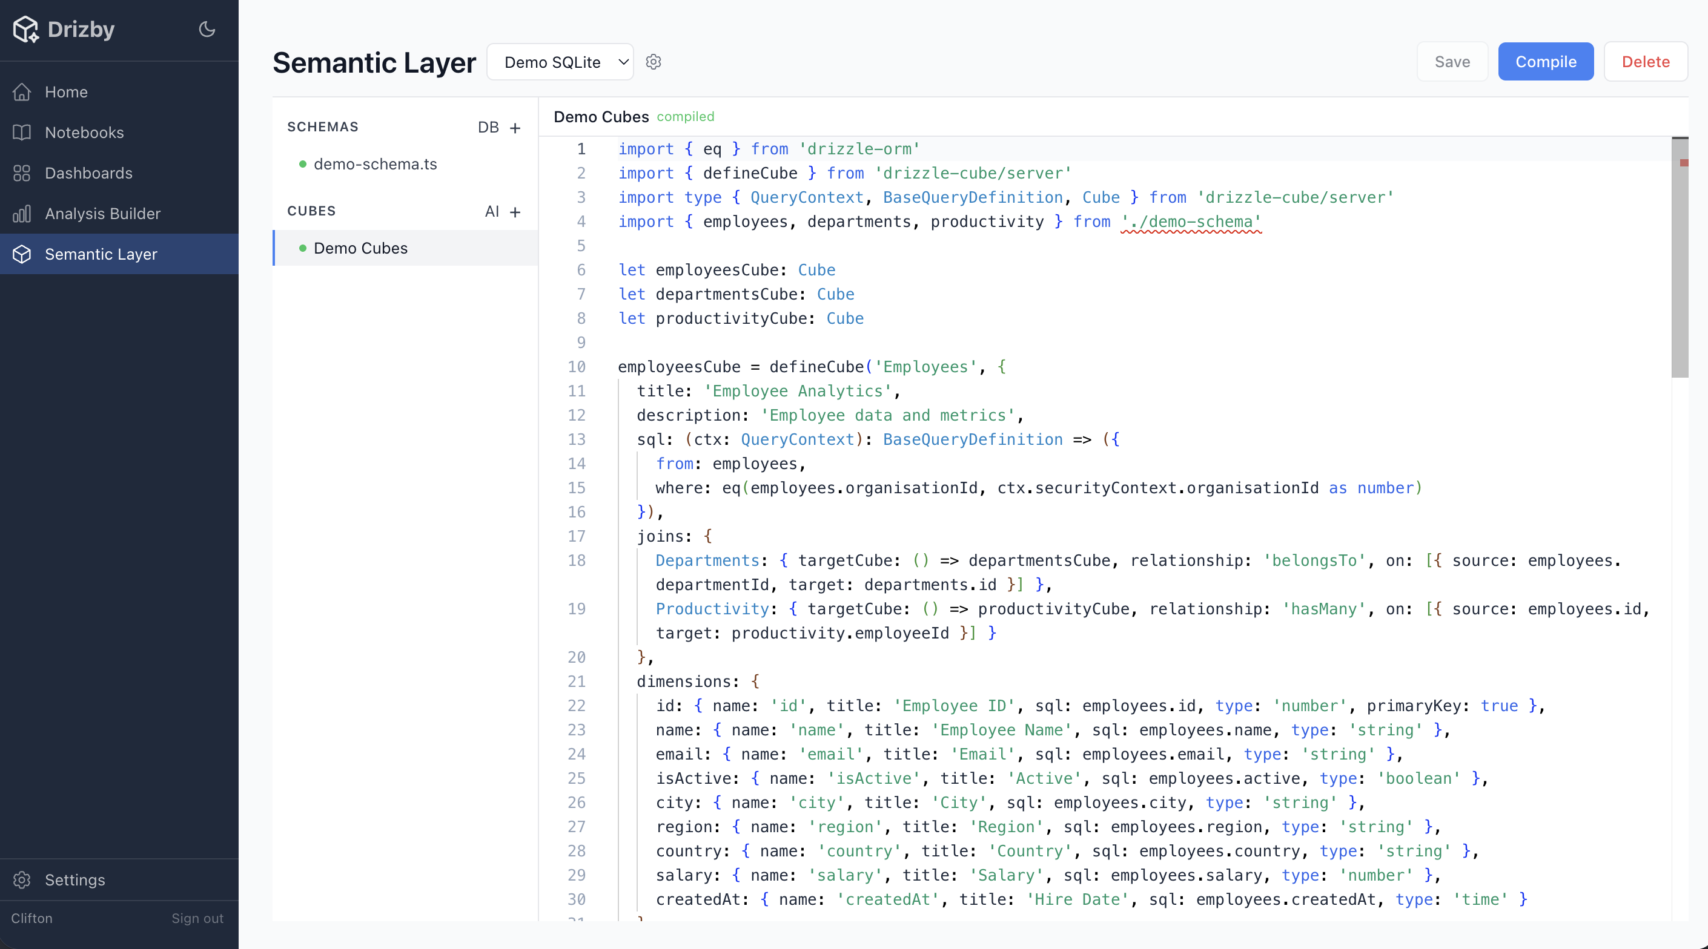Image resolution: width=1708 pixels, height=949 pixels.
Task: Select demo-schema.ts under Schemas
Action: coord(376,163)
